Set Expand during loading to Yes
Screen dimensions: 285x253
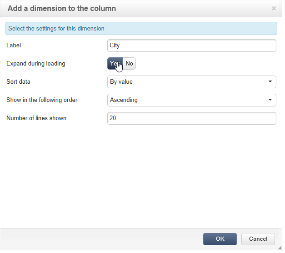(x=115, y=64)
